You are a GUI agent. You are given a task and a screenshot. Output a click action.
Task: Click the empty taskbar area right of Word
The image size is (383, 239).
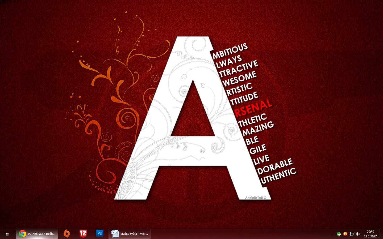tap(239, 234)
